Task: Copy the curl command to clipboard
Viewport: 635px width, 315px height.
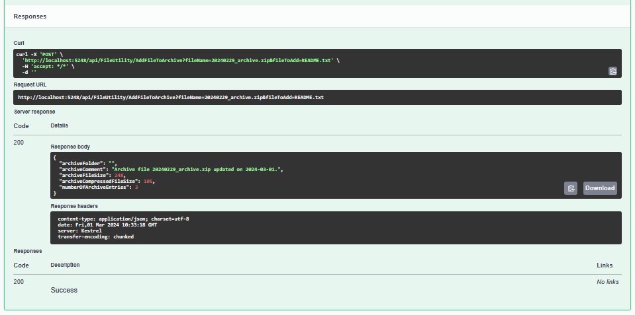Action: tap(612, 71)
